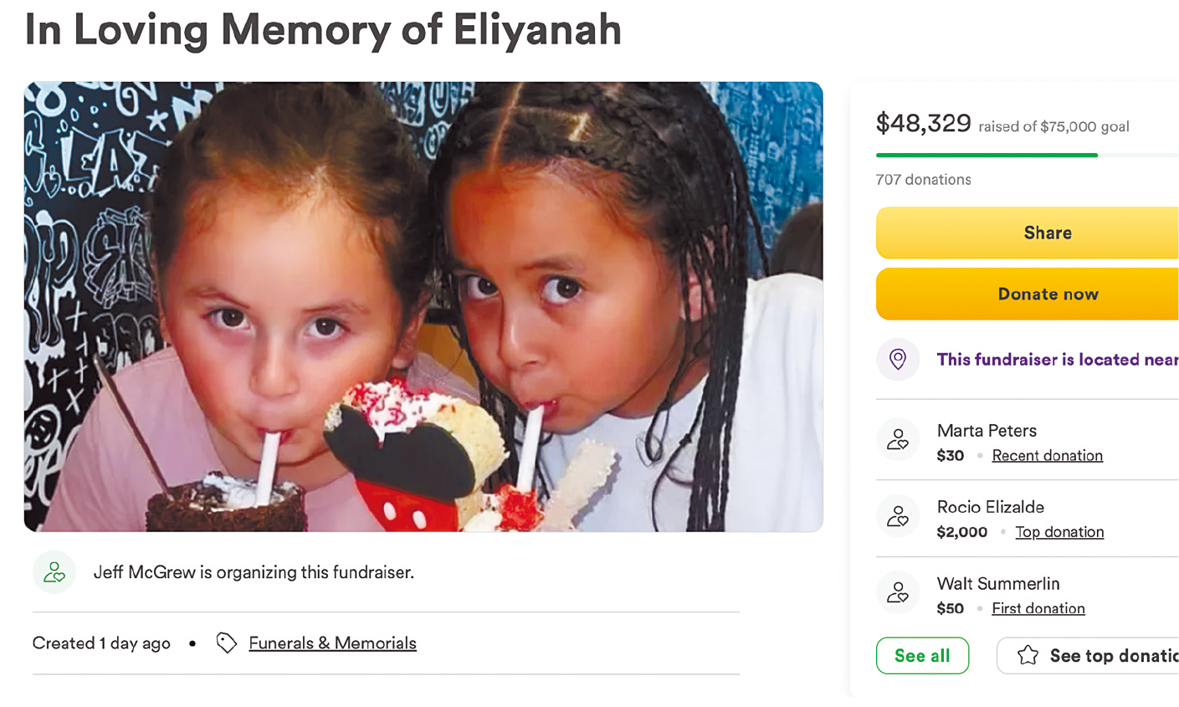The height and width of the screenshot is (707, 1179).
Task: Click the organizer avatar icon beside Jeff McGrew
Action: [x=54, y=572]
